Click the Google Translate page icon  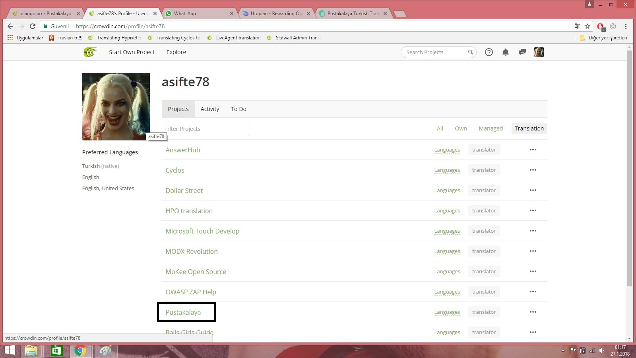pyautogui.click(x=577, y=26)
